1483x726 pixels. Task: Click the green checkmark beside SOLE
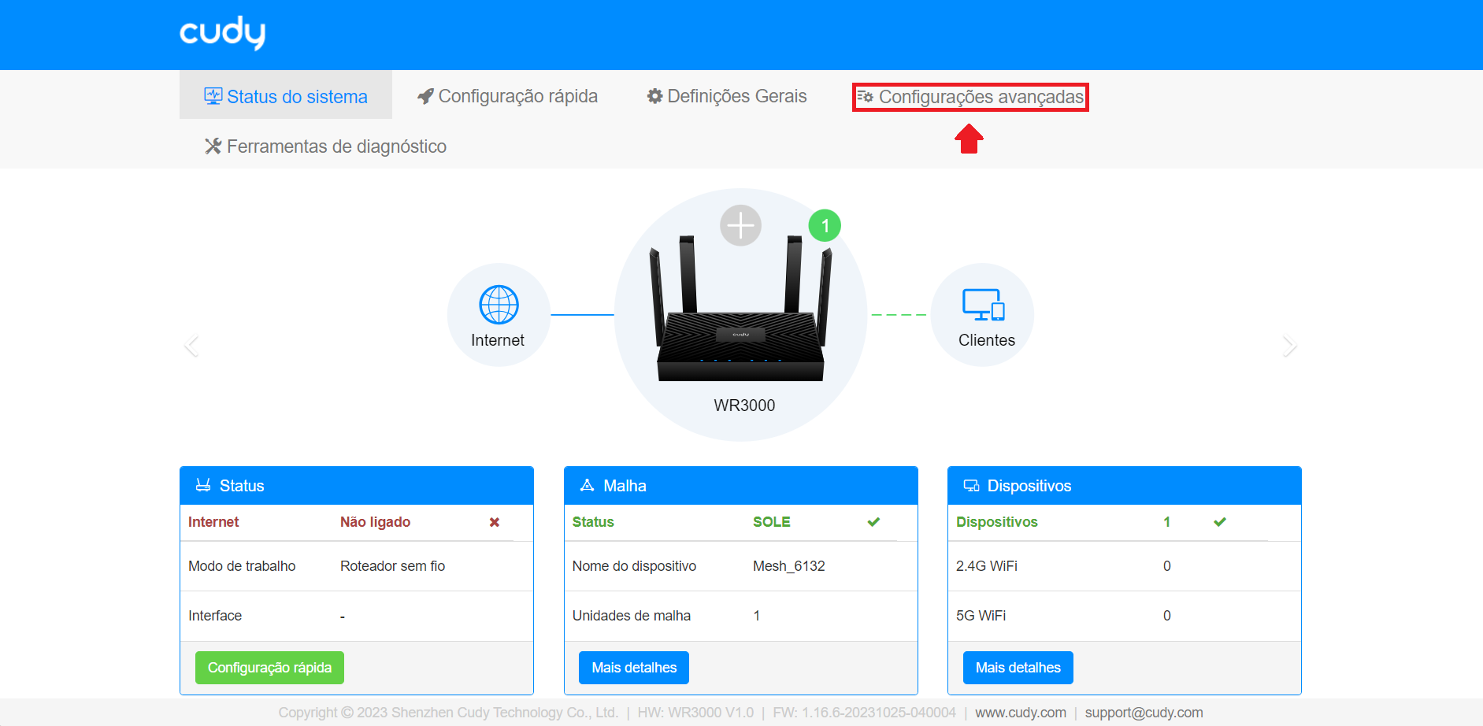(x=873, y=522)
